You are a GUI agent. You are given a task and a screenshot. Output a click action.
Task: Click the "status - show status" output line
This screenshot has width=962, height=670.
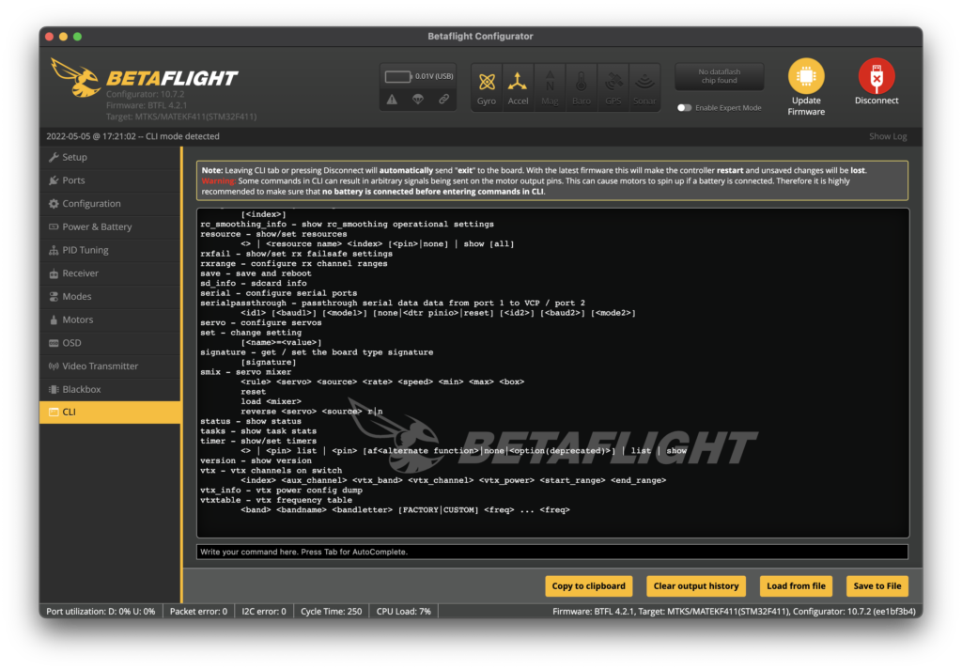[251, 422]
